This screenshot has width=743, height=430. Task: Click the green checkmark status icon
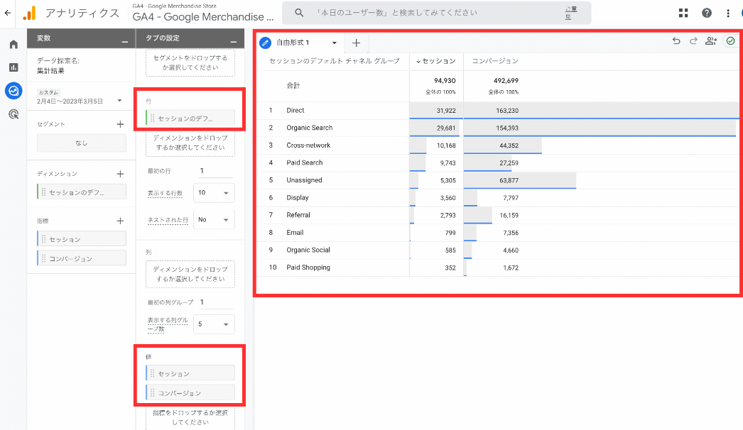[731, 41]
